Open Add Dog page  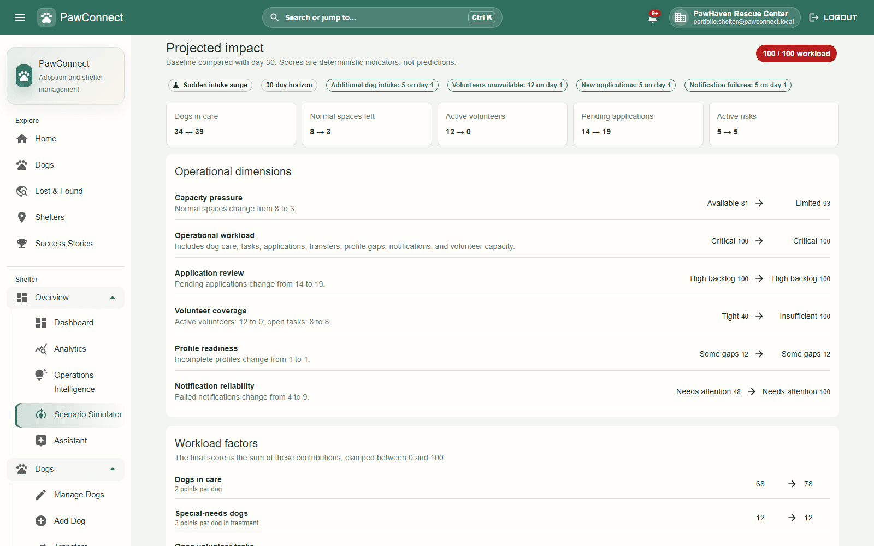tap(70, 521)
